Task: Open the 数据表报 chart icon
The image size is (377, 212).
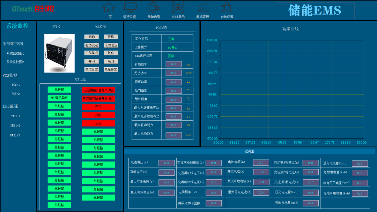Action: (203, 7)
